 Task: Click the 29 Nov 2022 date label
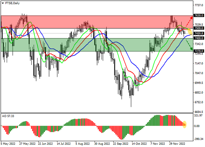177,143
